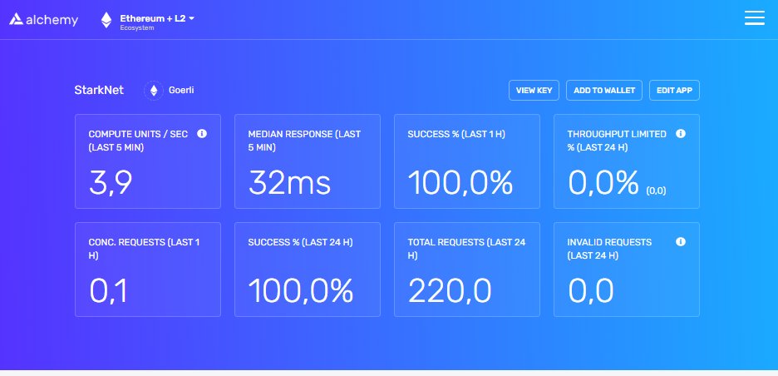
Task: Open Compute Units / Sec info icon
Action: pyautogui.click(x=202, y=134)
